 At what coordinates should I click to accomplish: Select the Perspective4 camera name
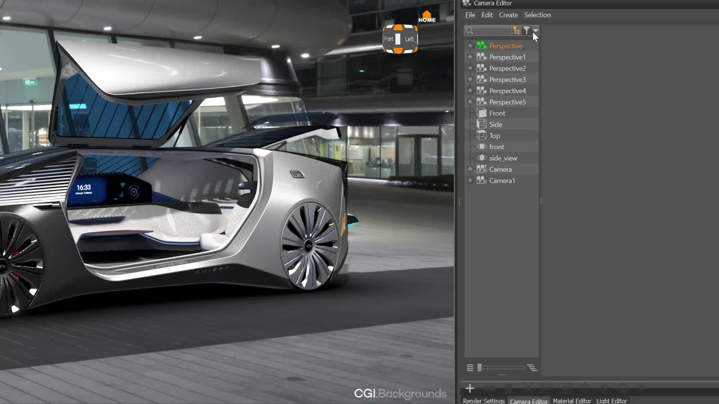508,90
